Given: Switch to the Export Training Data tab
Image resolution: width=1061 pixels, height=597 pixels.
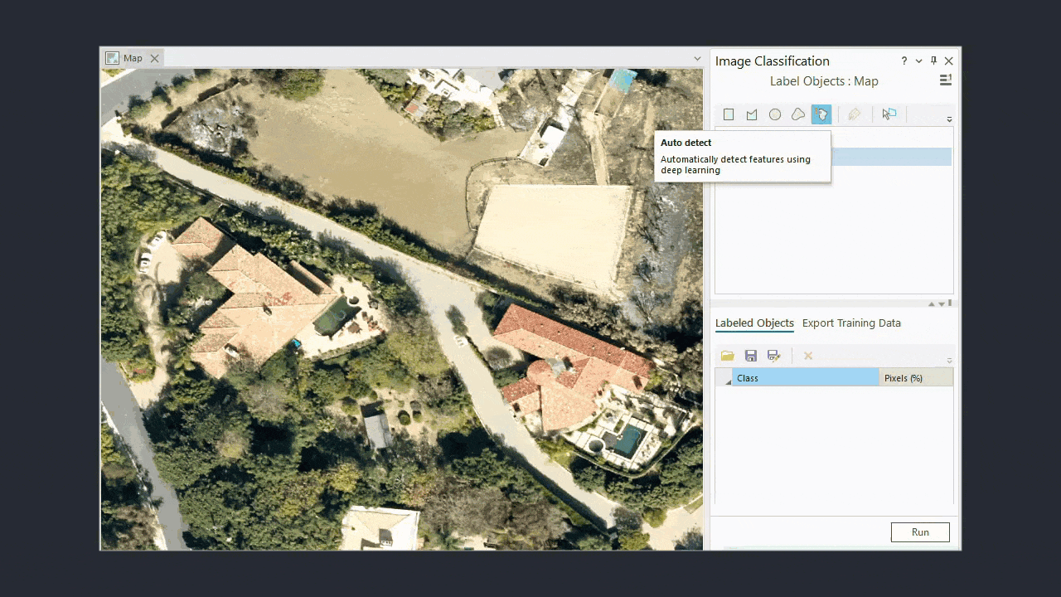Looking at the screenshot, I should [x=851, y=323].
